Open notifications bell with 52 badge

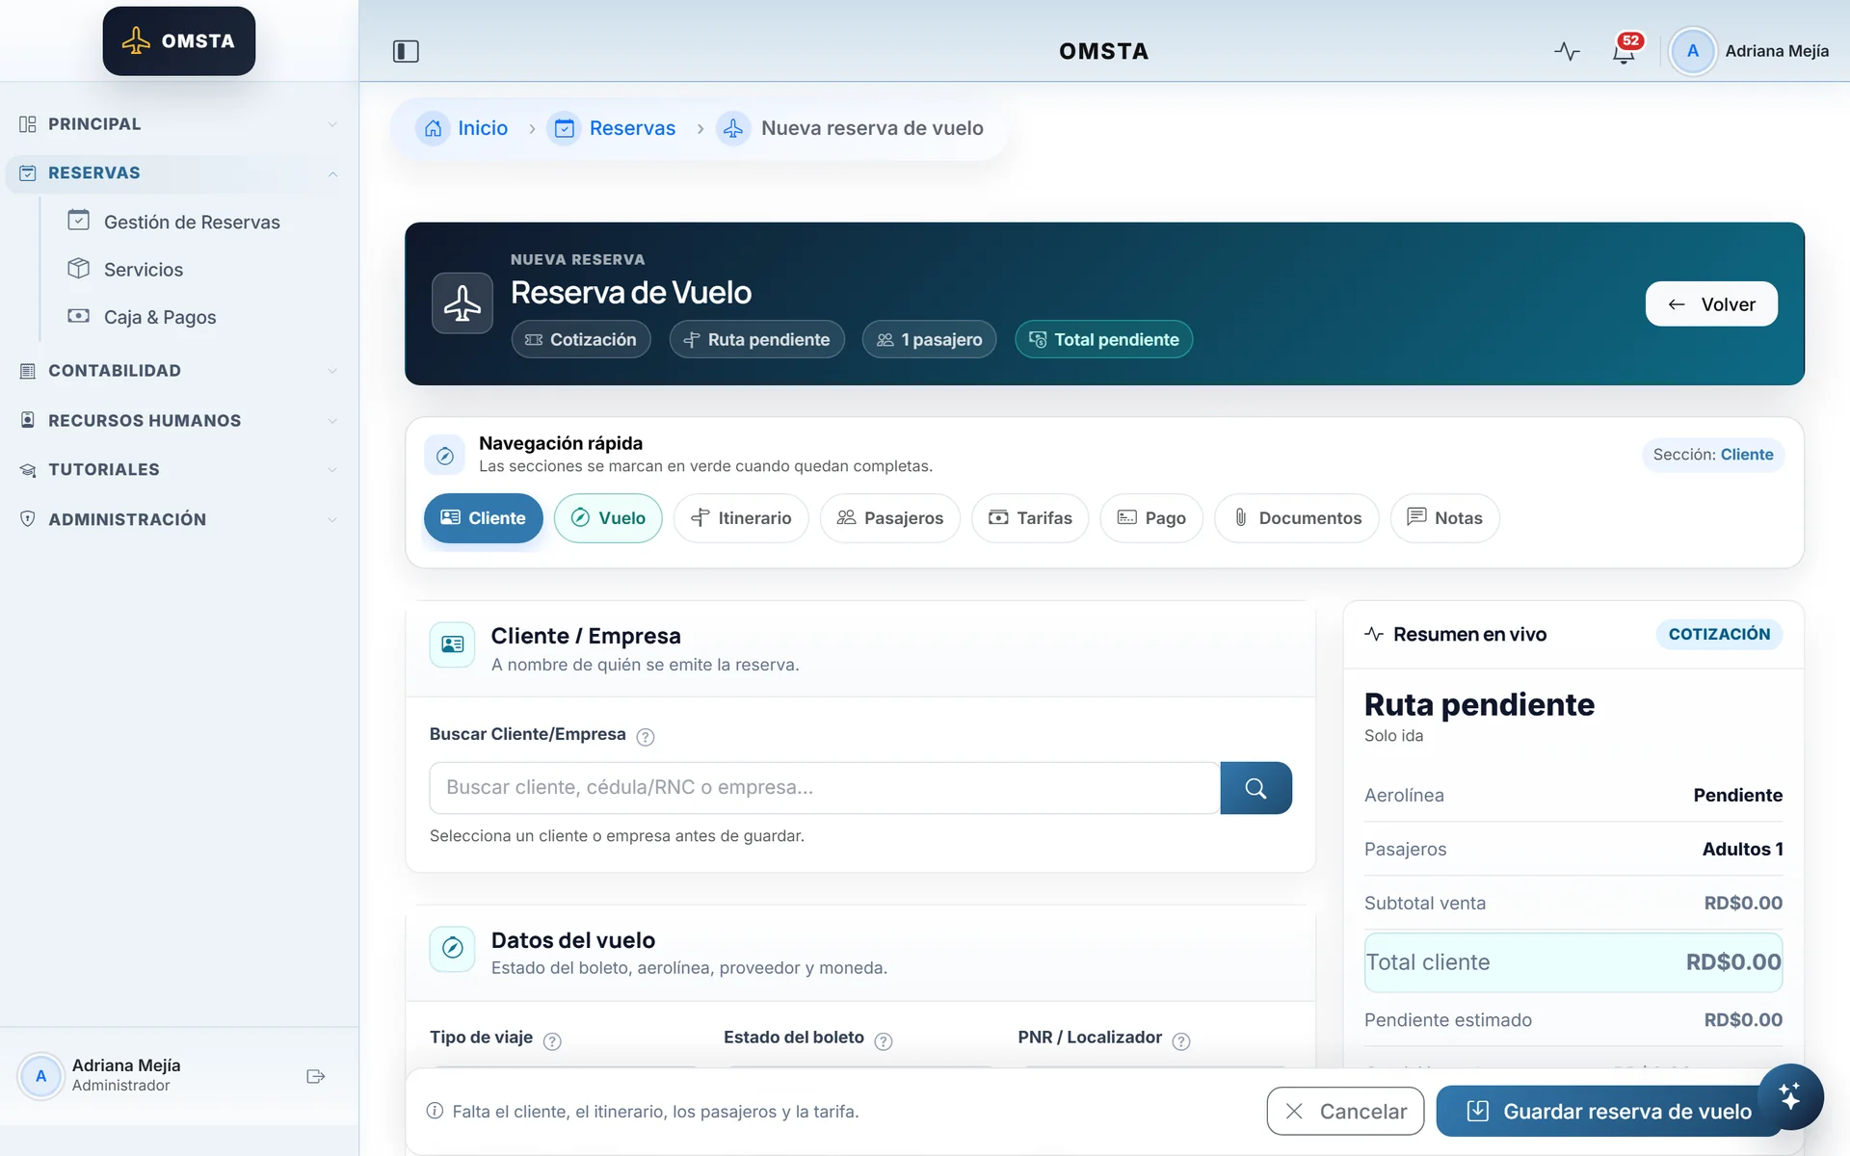(x=1625, y=51)
